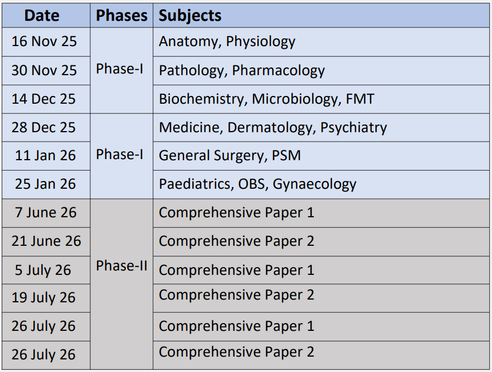
Task: Click the Biochemistry, Microbiology, FMT cell
Action: tap(267, 99)
